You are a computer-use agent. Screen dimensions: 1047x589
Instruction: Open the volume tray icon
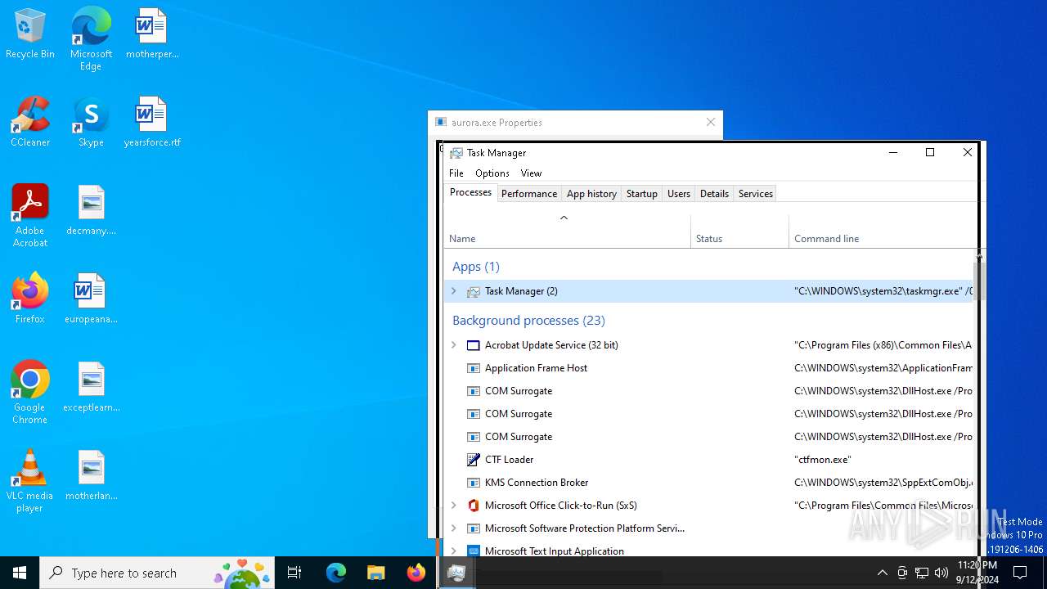point(941,573)
